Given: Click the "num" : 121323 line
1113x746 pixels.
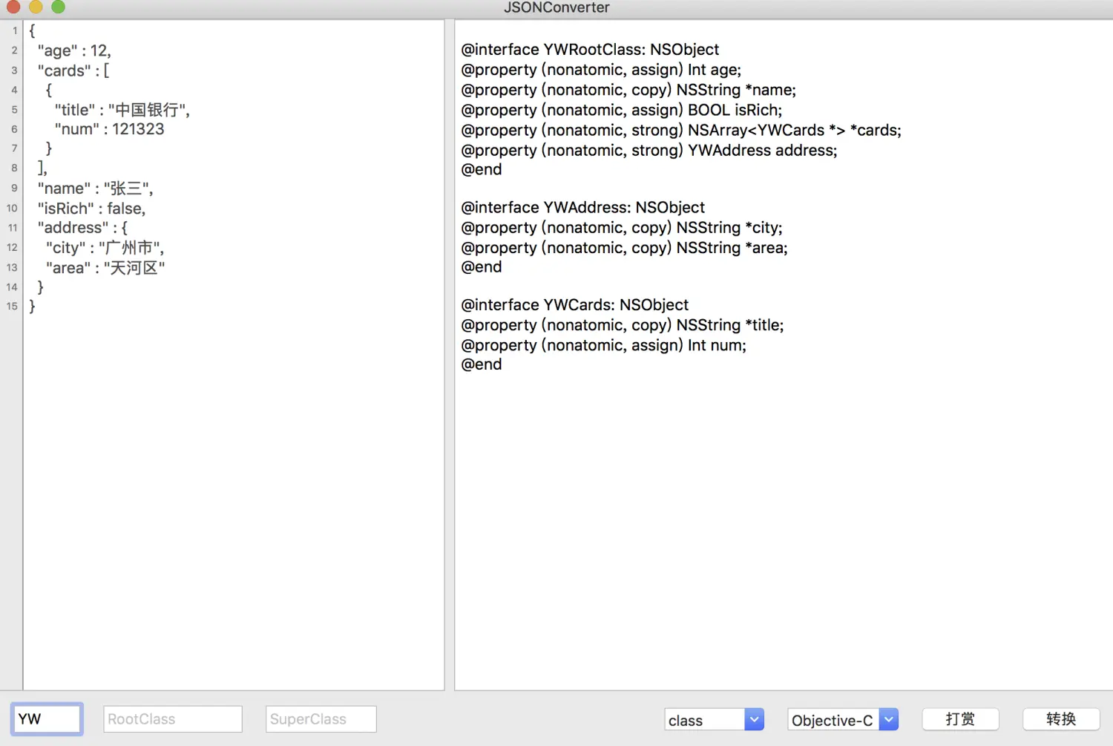Looking at the screenshot, I should click(x=109, y=129).
